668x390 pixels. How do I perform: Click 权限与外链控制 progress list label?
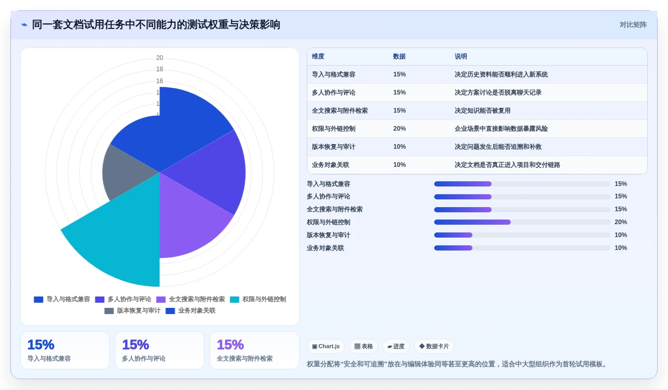tap(329, 222)
